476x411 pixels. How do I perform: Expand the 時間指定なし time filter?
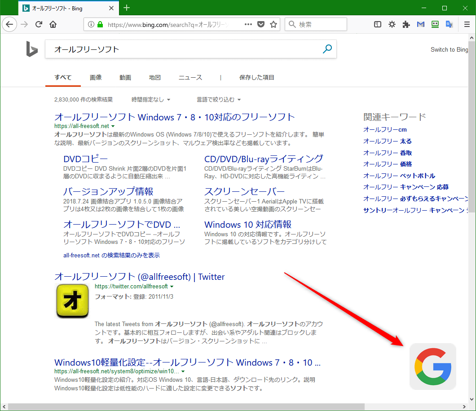pyautogui.click(x=151, y=100)
